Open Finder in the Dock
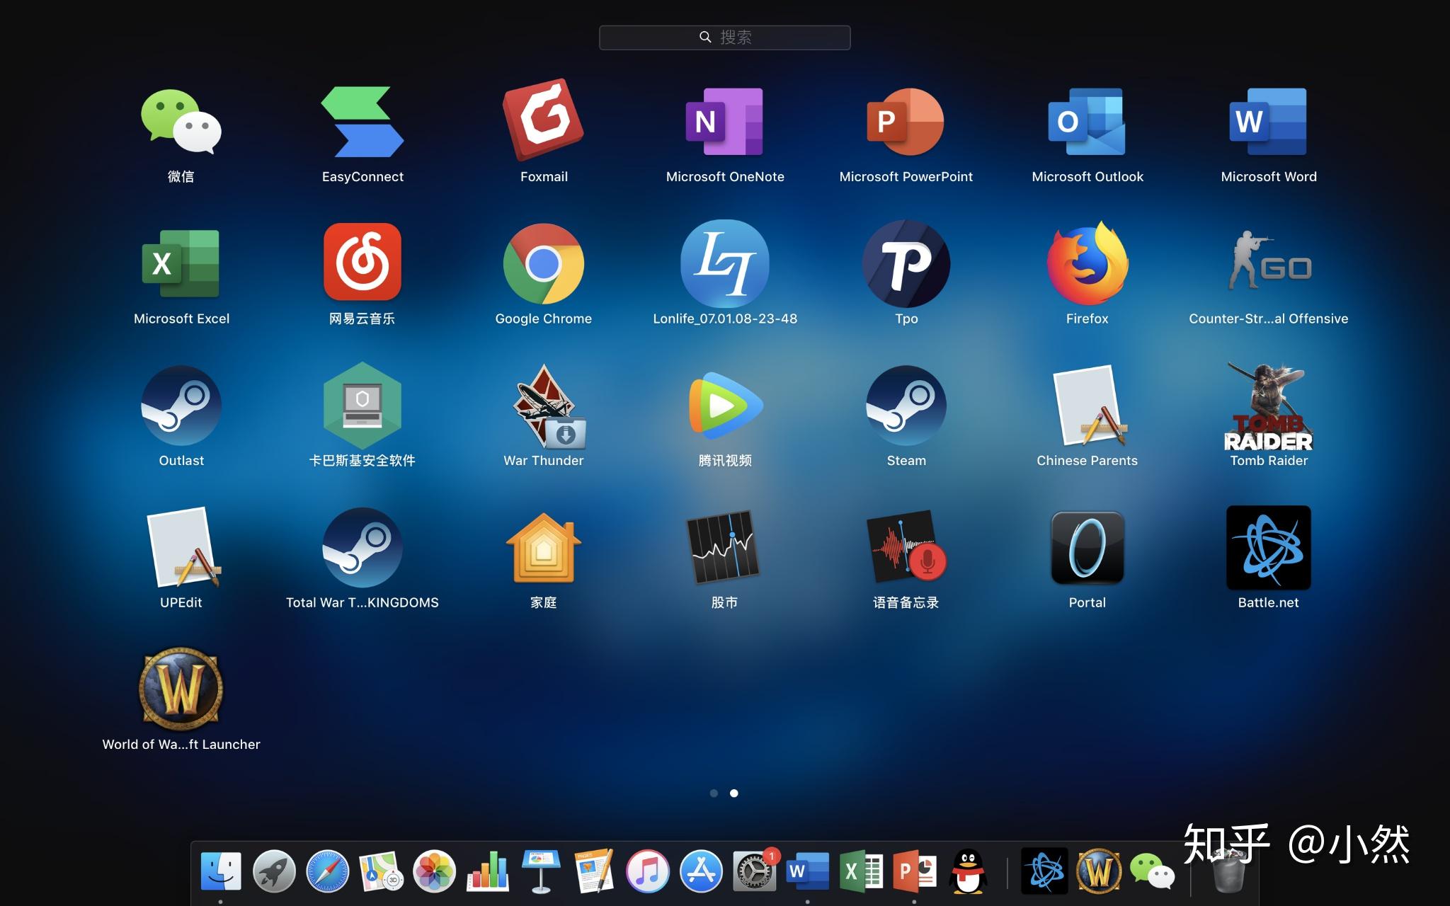Viewport: 1450px width, 906px height. point(221,871)
